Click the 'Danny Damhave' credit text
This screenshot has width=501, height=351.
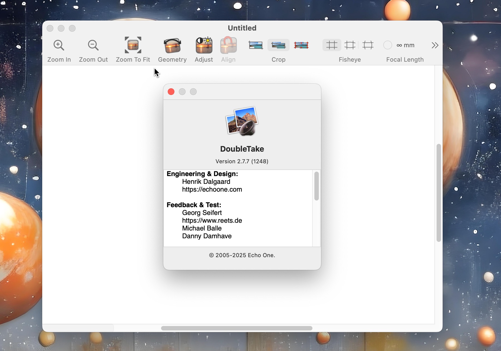tap(207, 236)
